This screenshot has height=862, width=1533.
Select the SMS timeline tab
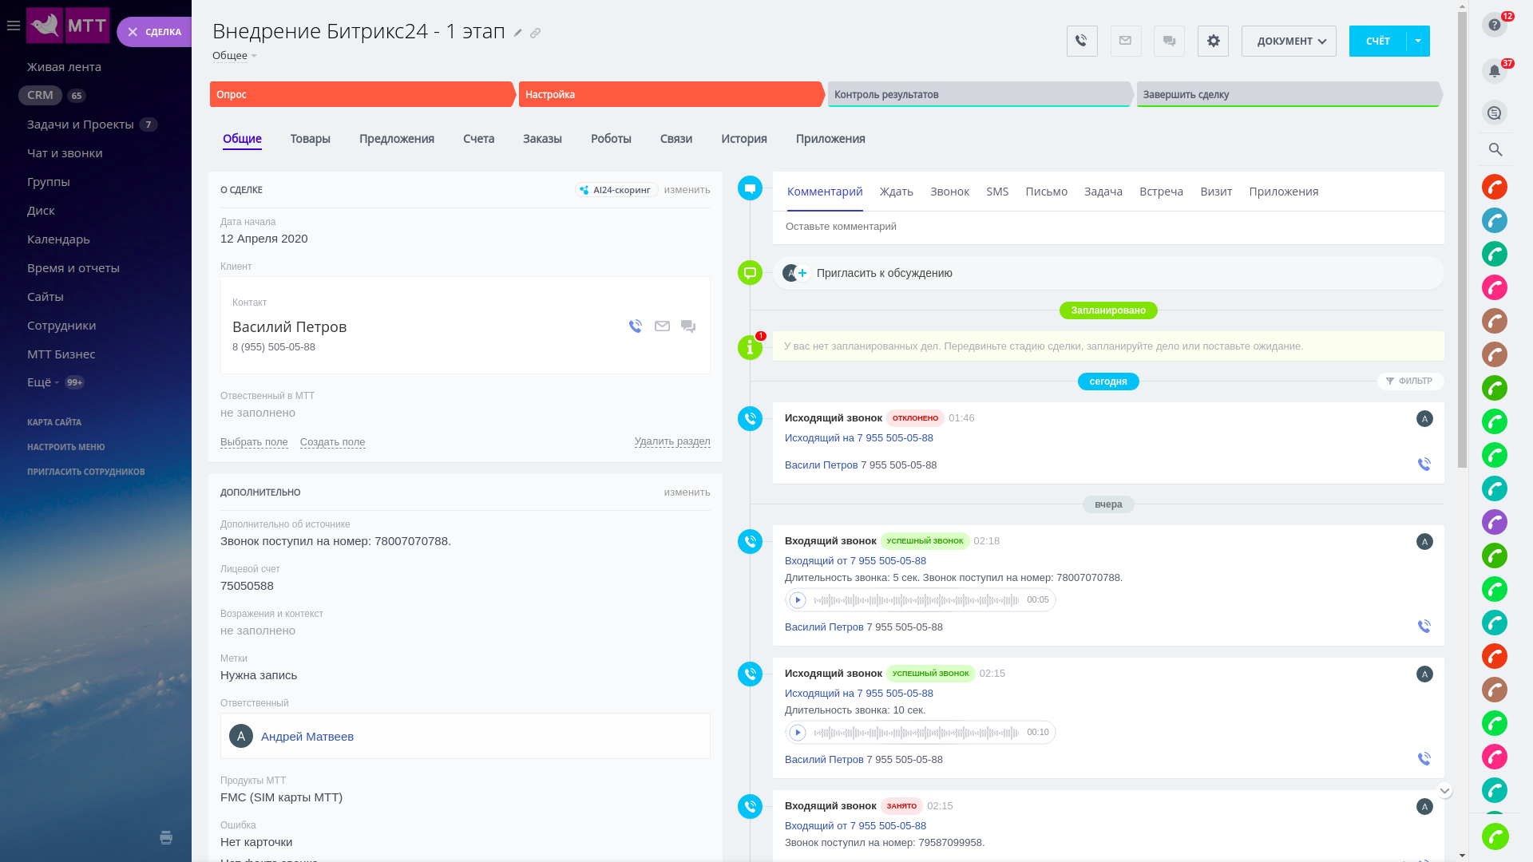coord(997,192)
